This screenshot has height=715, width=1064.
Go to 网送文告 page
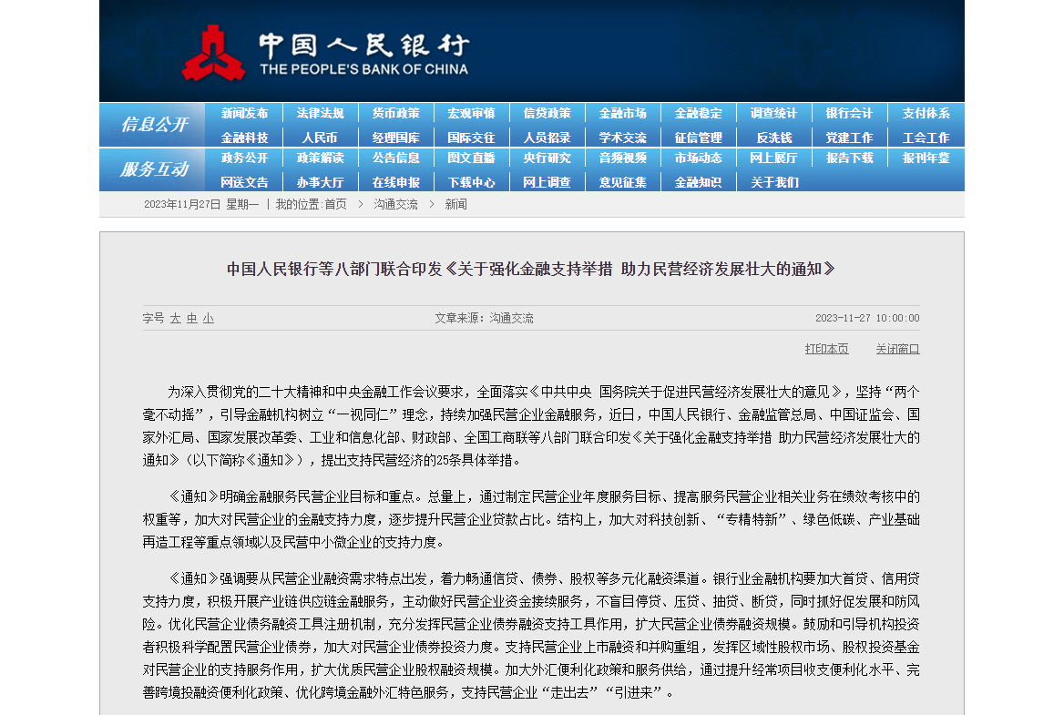(244, 182)
